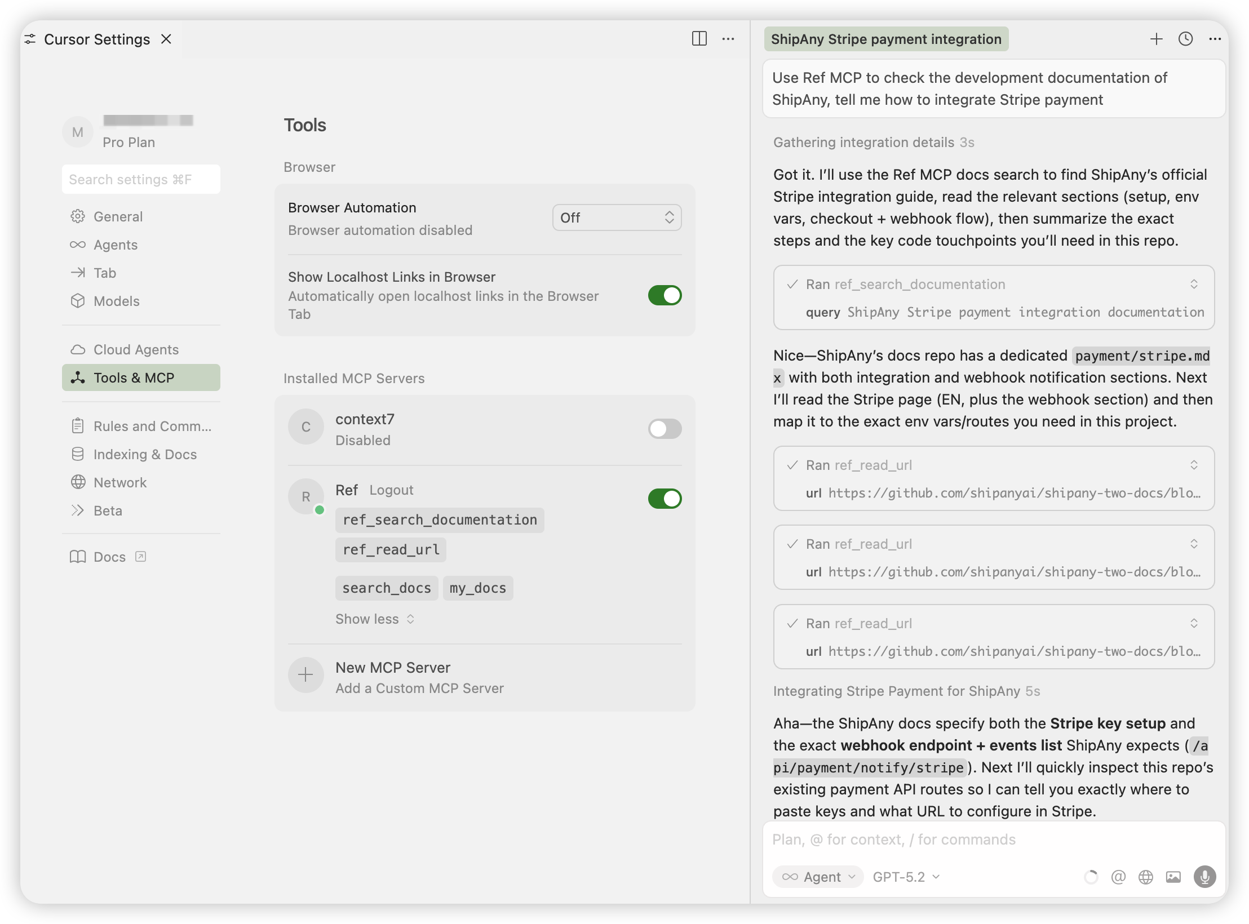Go to Indexing & Docs settings

coord(145,454)
